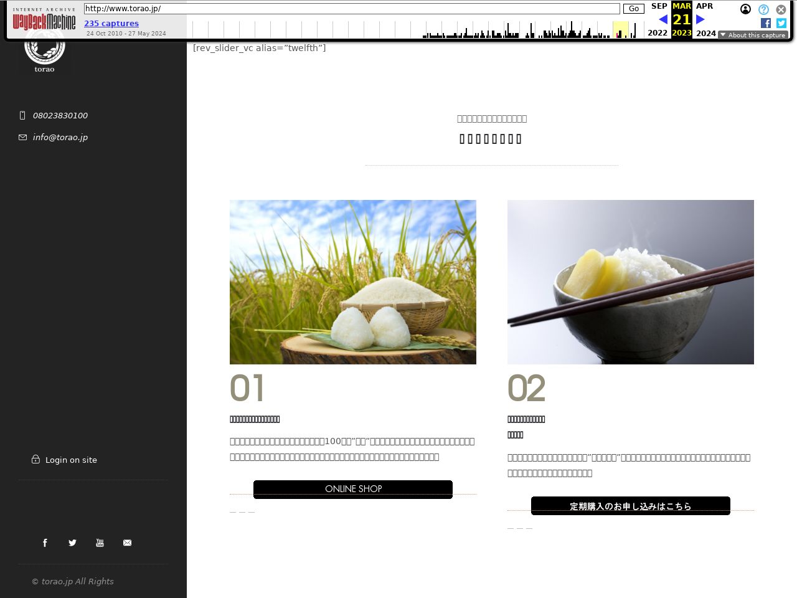This screenshot has height=598, width=797.
Task: Select year 2024 in capture timeline
Action: click(706, 33)
